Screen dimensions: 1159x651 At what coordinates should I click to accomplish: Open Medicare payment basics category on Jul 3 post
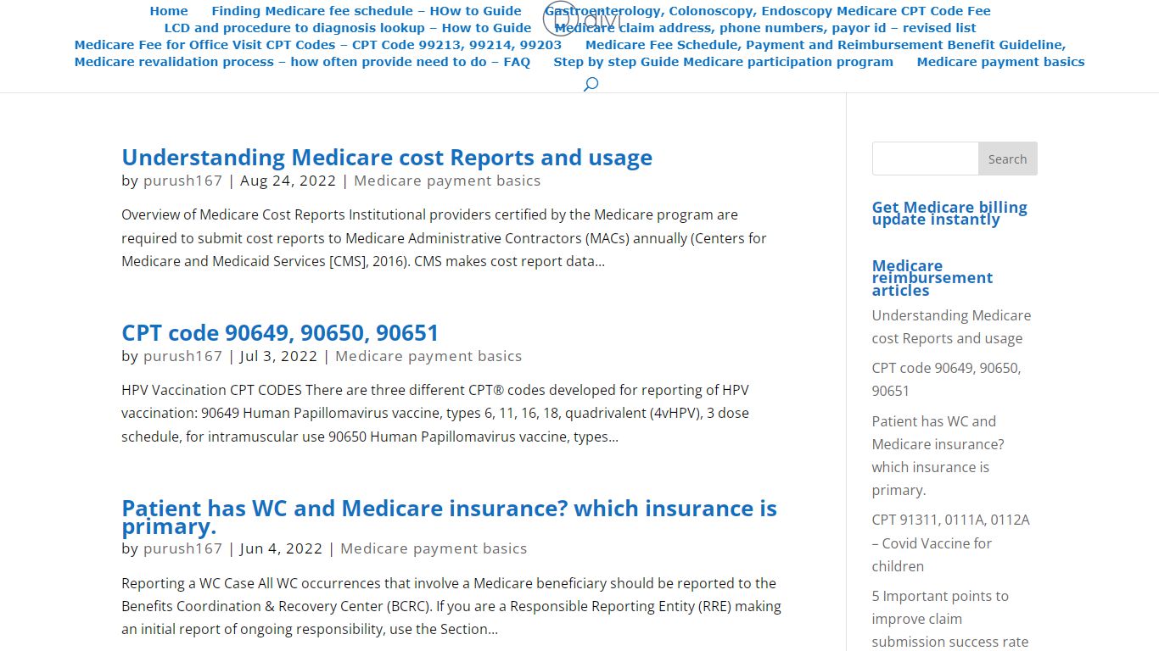pyautogui.click(x=428, y=356)
